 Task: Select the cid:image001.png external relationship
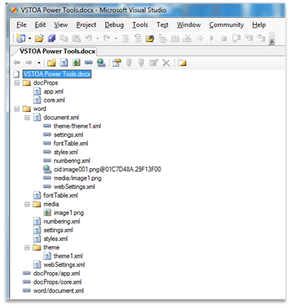(x=108, y=169)
